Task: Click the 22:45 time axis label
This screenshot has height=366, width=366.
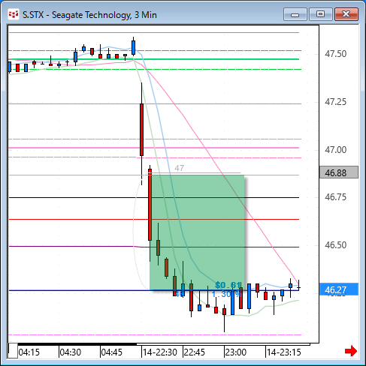Action: [195, 352]
